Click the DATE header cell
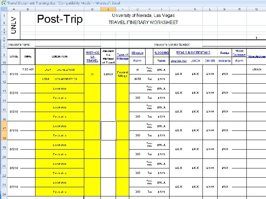This screenshot has width=266, height=199. [14, 56]
